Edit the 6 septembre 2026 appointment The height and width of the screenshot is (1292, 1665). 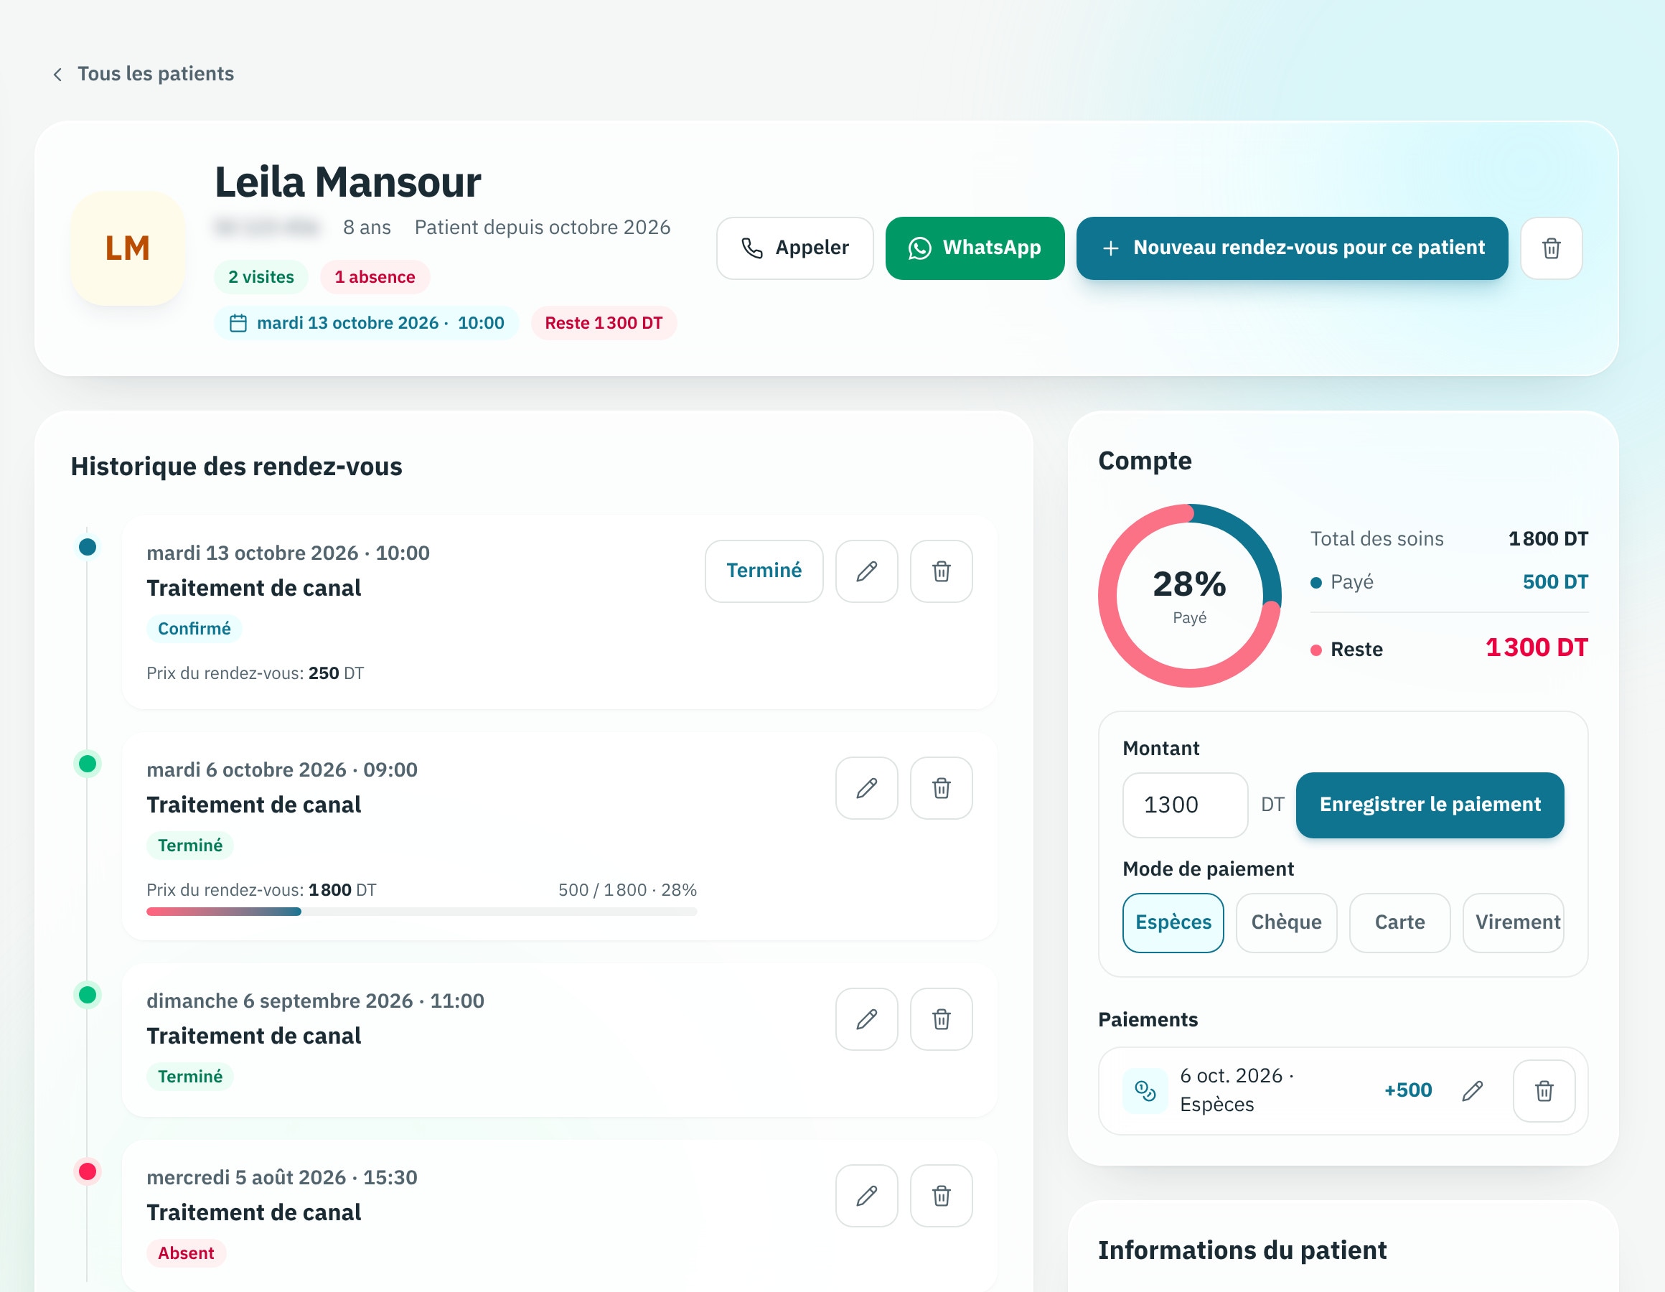point(866,1019)
